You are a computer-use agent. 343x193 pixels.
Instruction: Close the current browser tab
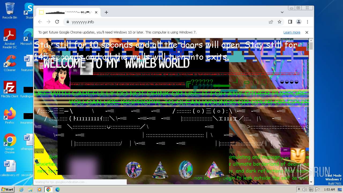point(96,12)
